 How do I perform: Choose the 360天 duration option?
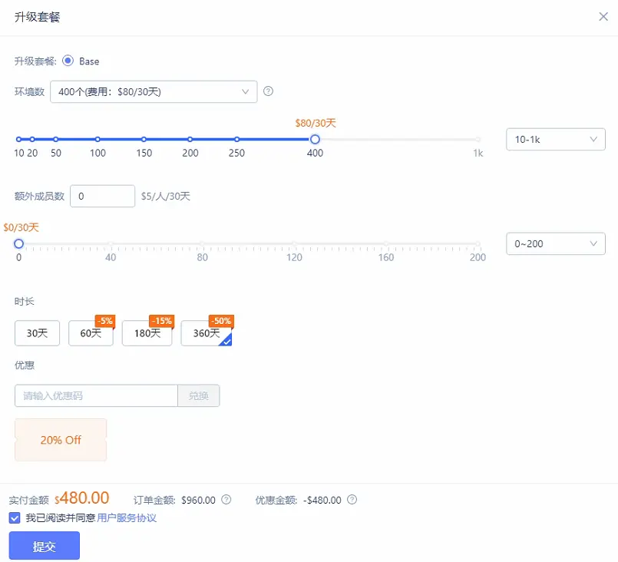coord(207,333)
